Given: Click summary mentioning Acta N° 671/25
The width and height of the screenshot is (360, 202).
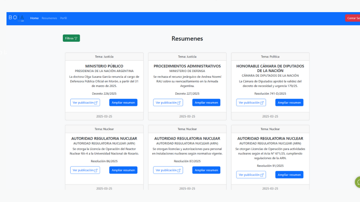Looking at the screenshot, I should point(270,153).
